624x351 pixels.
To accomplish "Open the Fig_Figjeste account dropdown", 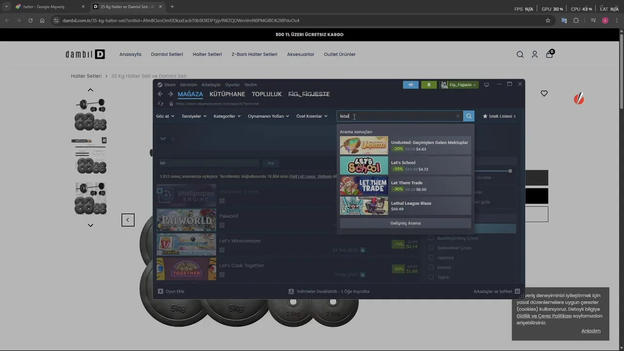I will pyautogui.click(x=459, y=85).
